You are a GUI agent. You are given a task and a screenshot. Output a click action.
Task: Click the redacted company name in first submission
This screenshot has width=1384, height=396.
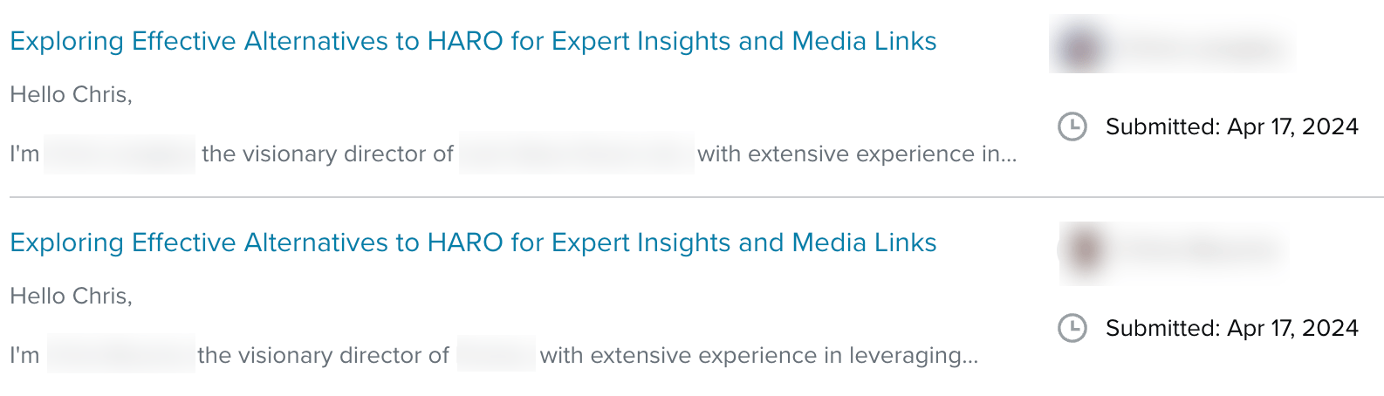(576, 154)
